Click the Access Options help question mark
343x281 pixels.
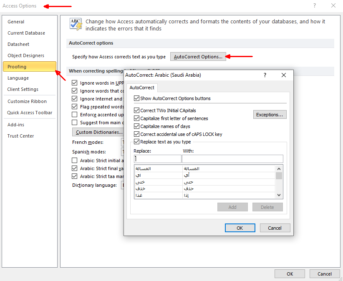click(315, 5)
